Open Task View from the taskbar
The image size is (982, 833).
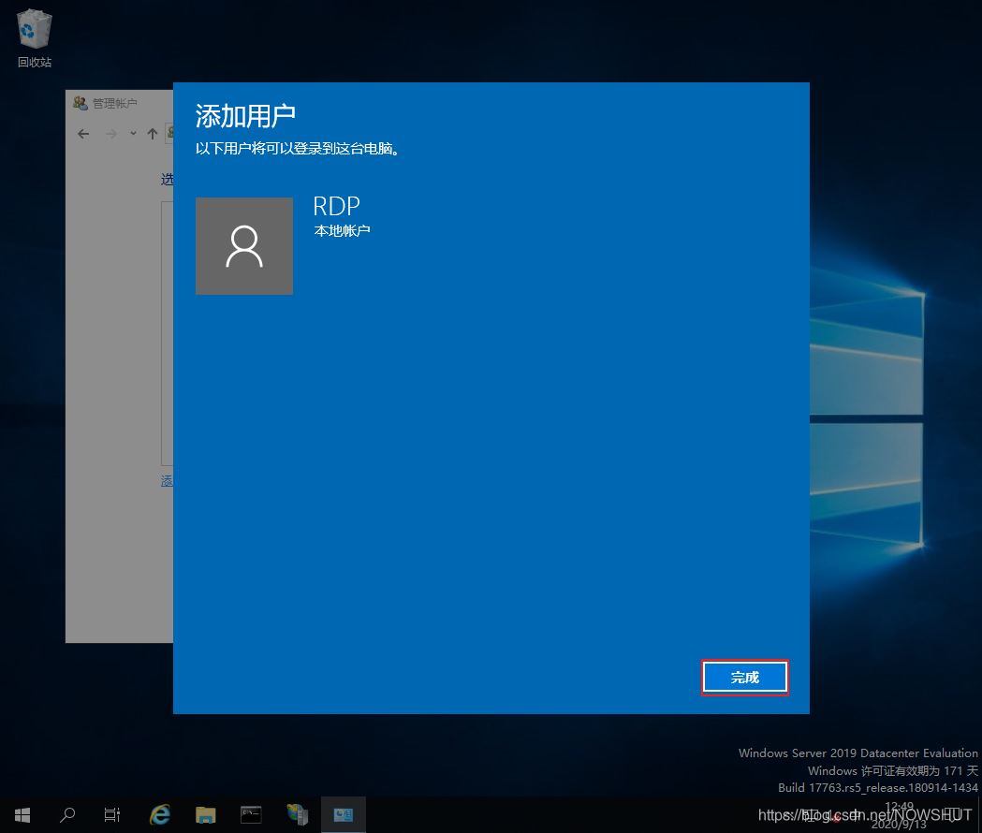(x=112, y=814)
